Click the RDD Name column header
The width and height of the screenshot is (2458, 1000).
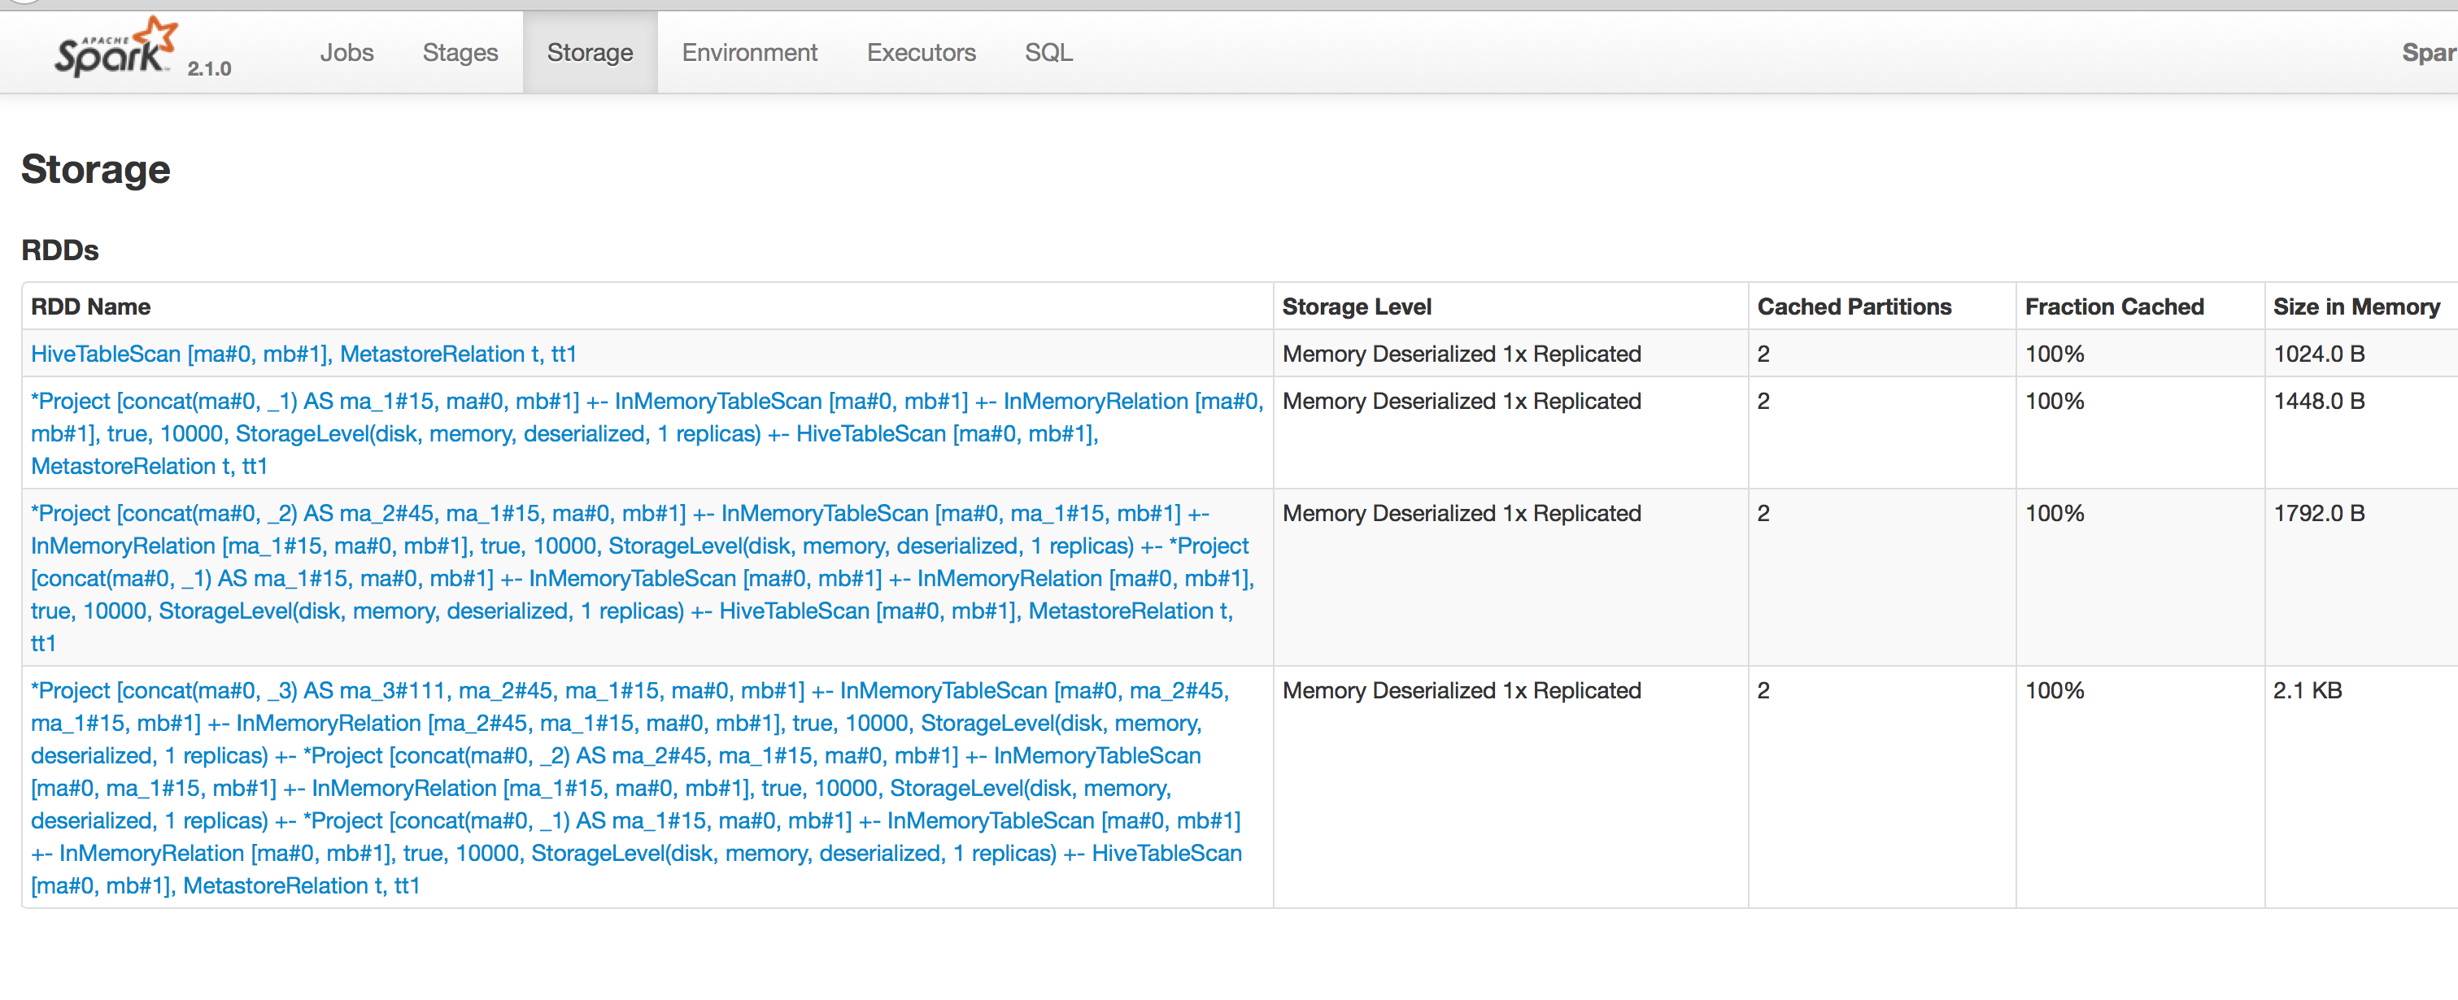pyautogui.click(x=90, y=307)
